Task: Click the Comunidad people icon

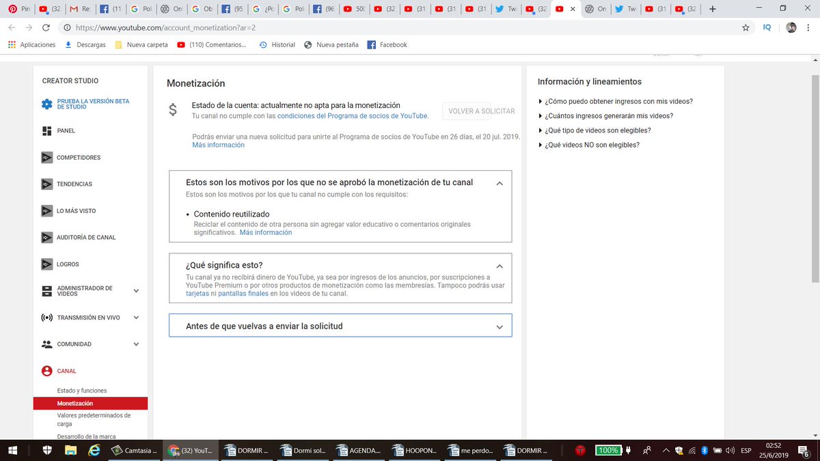Action: click(x=46, y=344)
